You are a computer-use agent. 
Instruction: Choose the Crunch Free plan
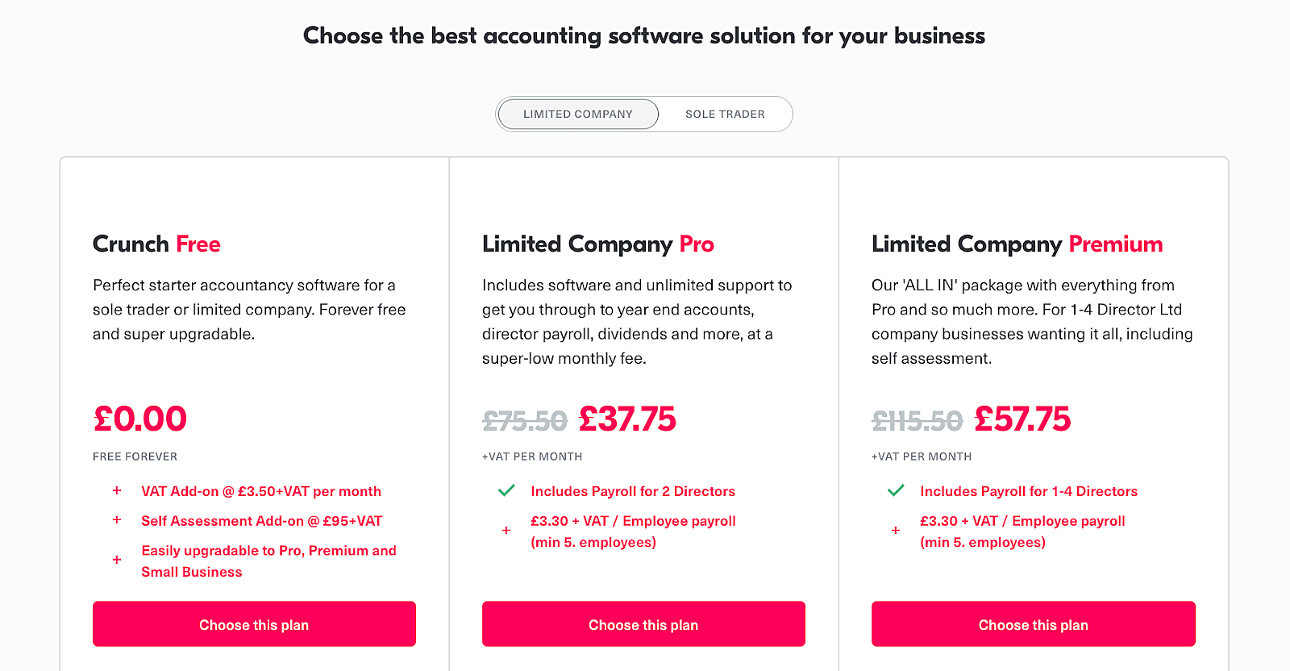[x=254, y=624]
